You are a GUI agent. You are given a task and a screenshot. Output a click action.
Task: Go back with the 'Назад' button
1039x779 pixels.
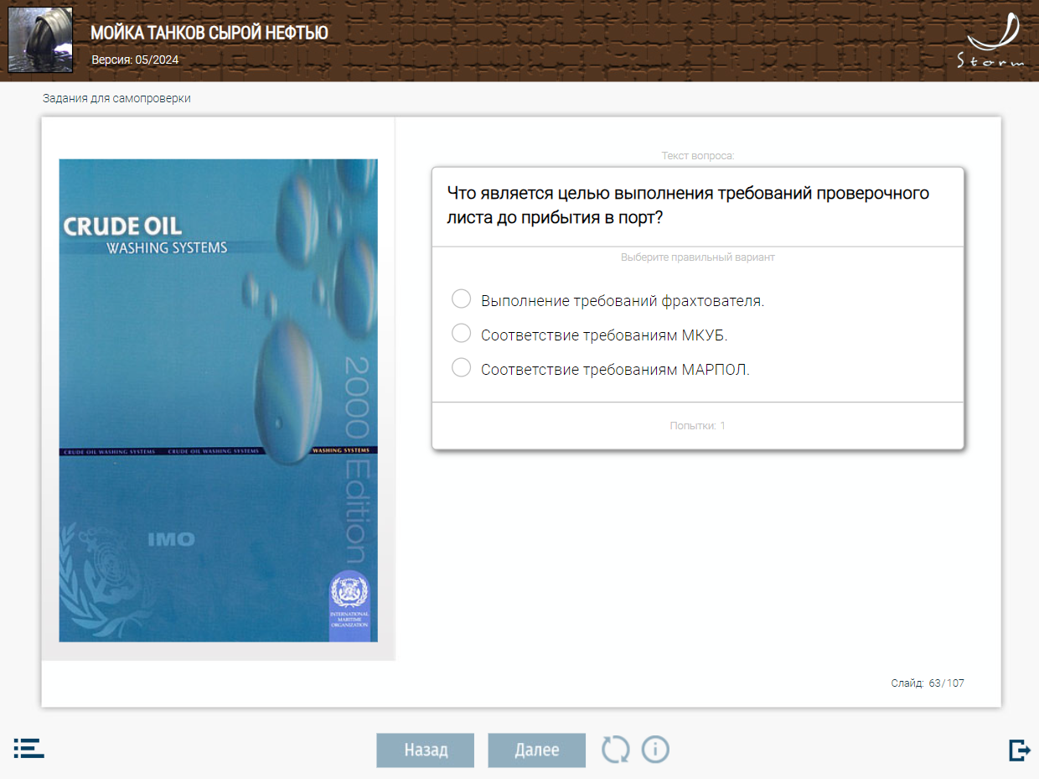426,750
